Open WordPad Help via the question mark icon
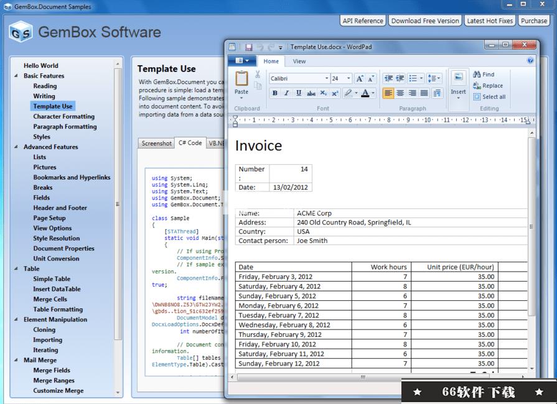557x404 pixels. (530, 61)
